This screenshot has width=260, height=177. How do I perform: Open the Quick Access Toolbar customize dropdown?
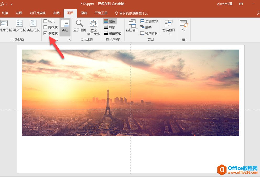tap(12, 4)
